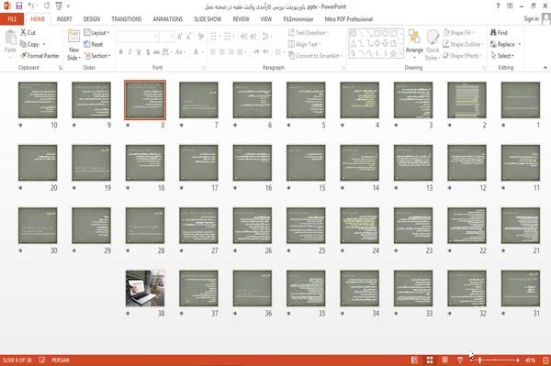The image size is (551, 366).
Task: Click 'SLIDE 8 OF 38' in status bar
Action: coord(17,360)
